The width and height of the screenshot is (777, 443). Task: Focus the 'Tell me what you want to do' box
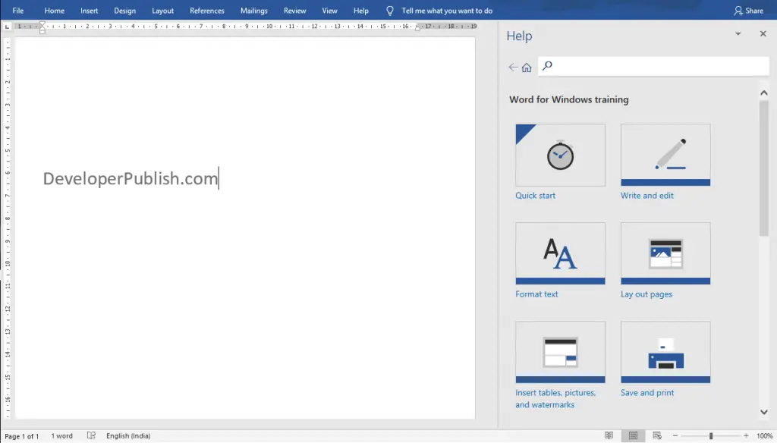coord(447,11)
